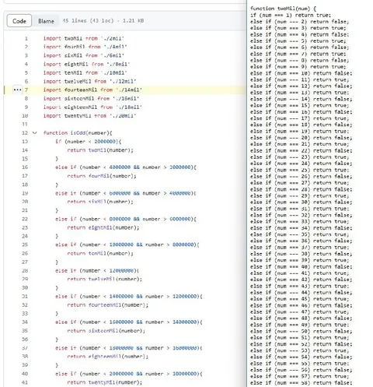Select line number 12 in the gutter

tap(25, 133)
